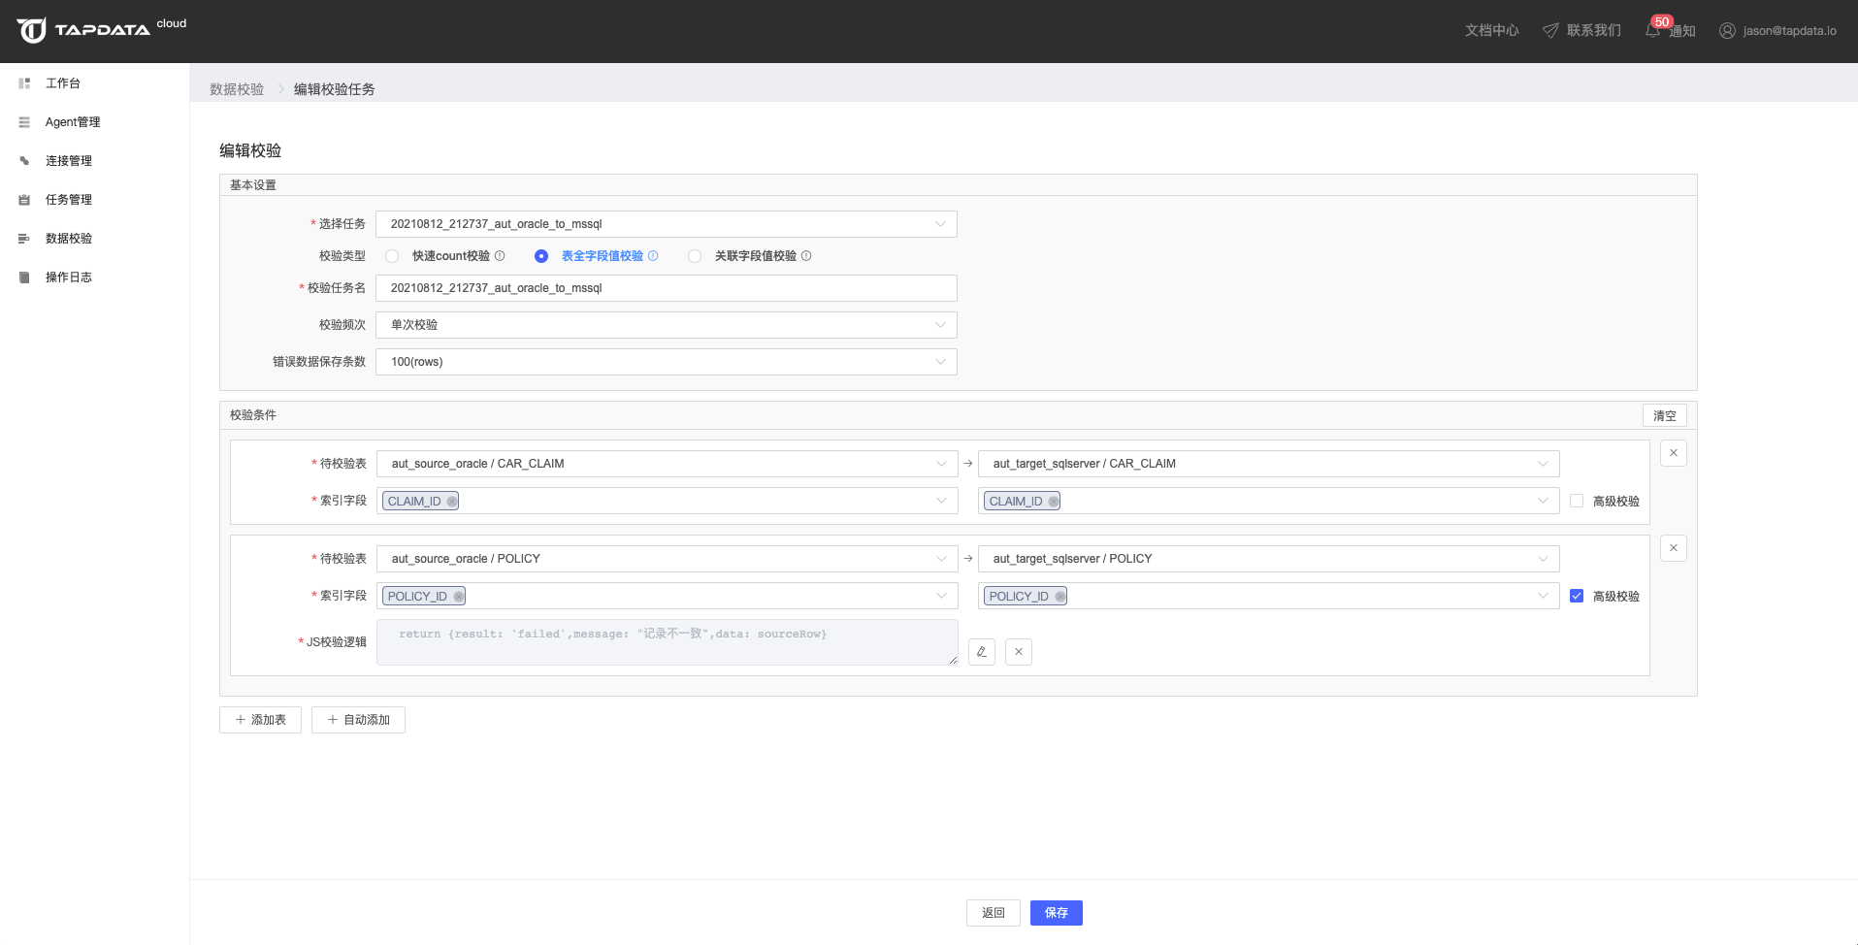
Task: Clear the JS validation logic with X icon
Action: pyautogui.click(x=1018, y=652)
